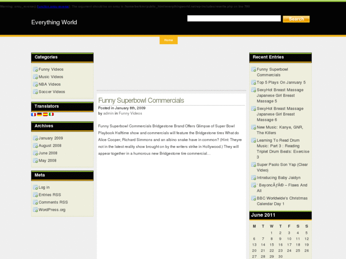Screen dimensions: 346x259
Task: Click icon beside Top 5 Plays entry
Action: pyautogui.click(x=254, y=82)
